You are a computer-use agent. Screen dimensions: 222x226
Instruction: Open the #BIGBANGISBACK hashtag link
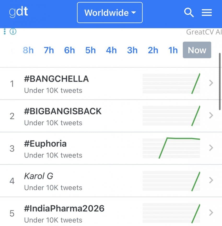pos(63,111)
